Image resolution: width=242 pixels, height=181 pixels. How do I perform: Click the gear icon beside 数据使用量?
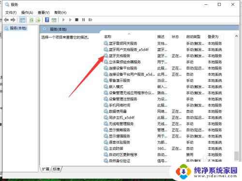106,111
